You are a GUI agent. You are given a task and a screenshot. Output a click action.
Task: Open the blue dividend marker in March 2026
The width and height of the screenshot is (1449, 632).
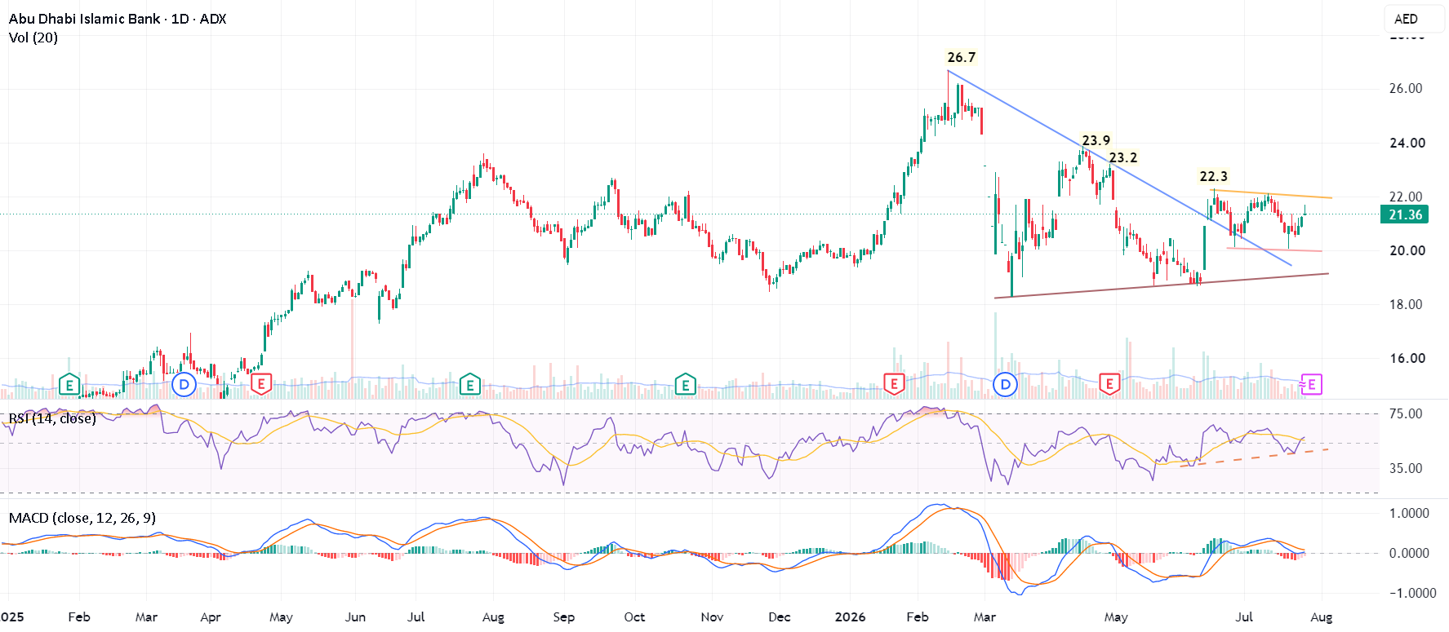1005,384
